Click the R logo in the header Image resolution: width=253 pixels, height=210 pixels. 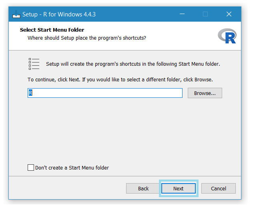pyautogui.click(x=227, y=36)
